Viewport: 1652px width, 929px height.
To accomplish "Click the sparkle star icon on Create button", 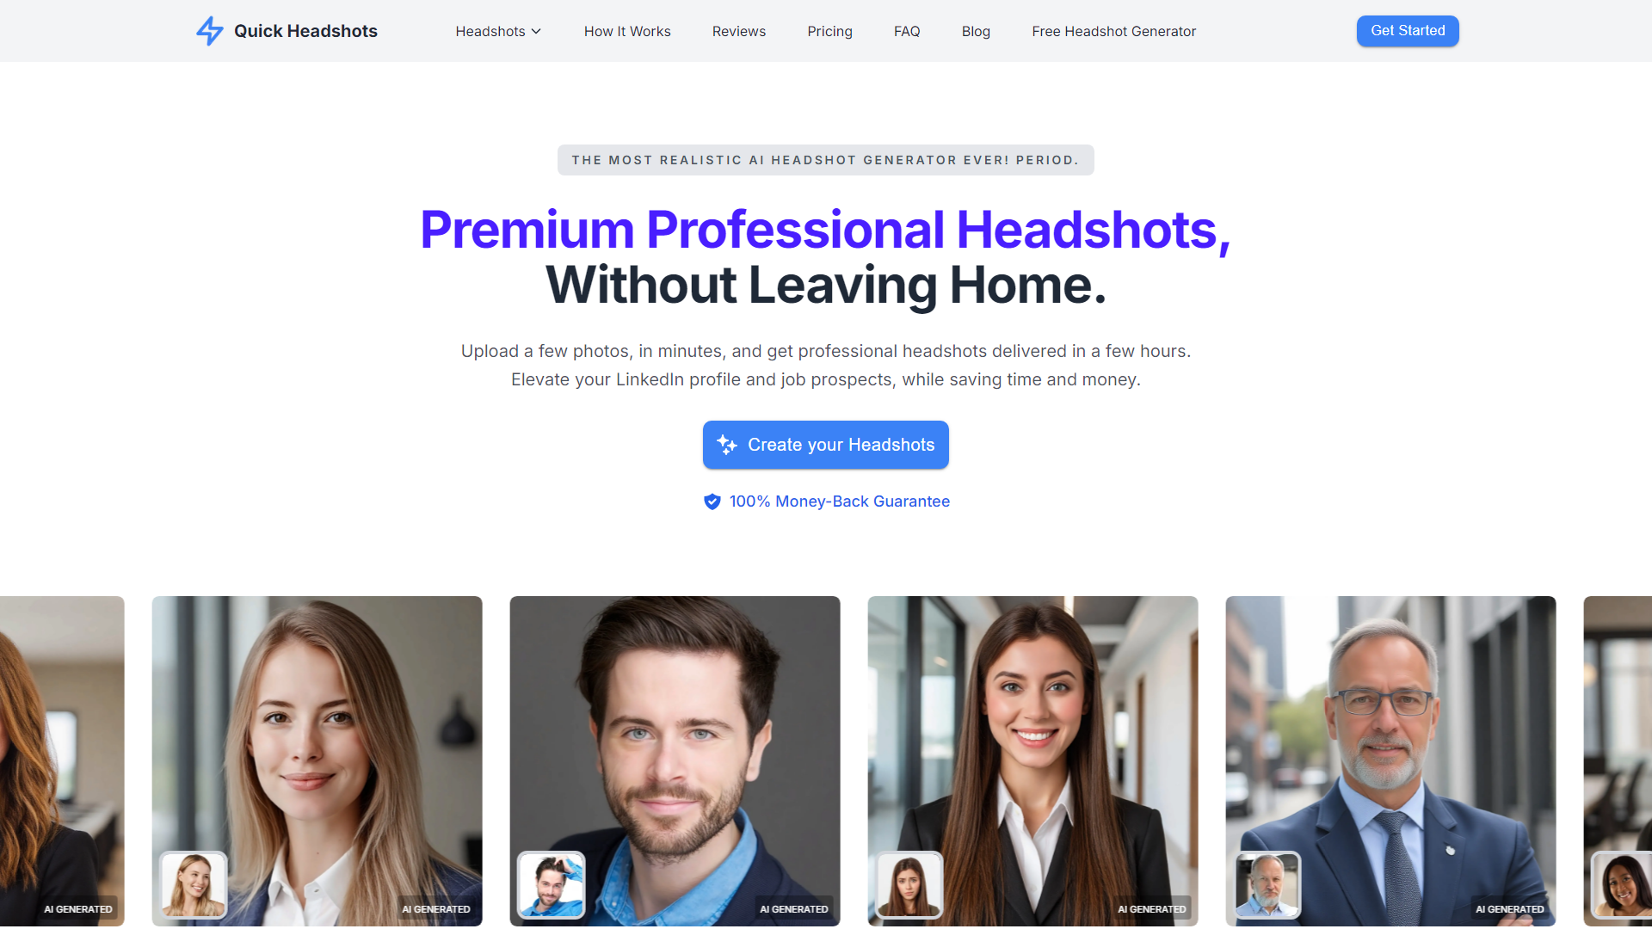I will tap(729, 444).
